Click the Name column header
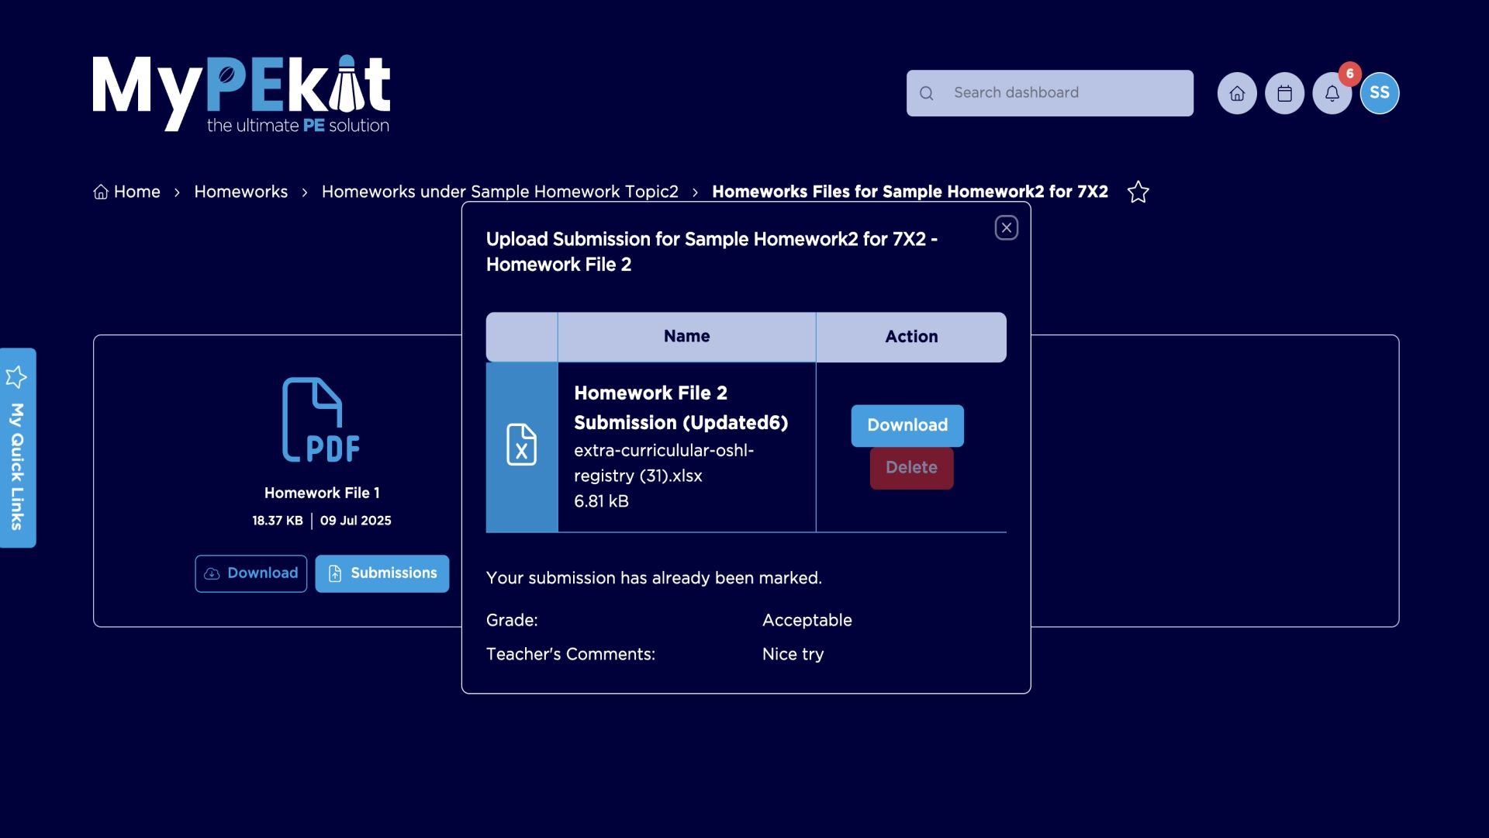 686,337
